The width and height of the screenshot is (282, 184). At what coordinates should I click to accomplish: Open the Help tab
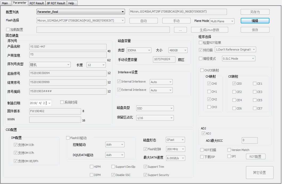[71, 3]
